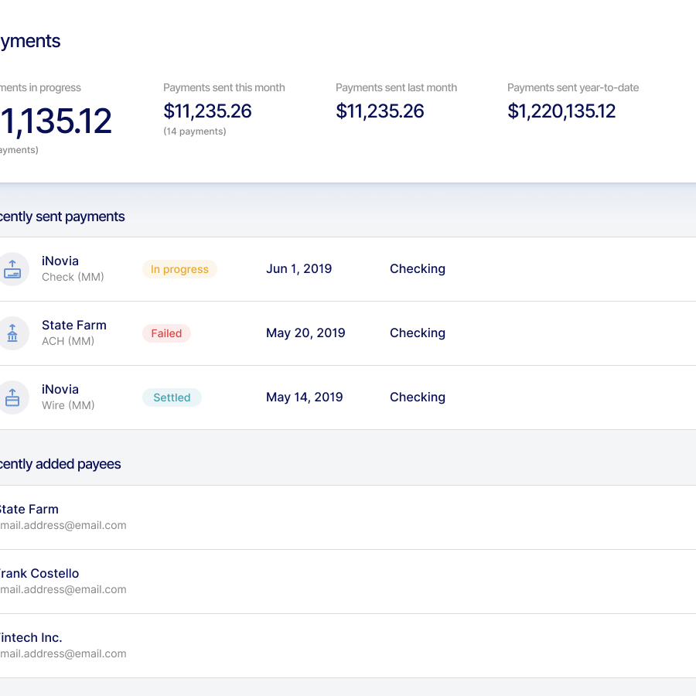Viewport: 696px width, 696px height.
Task: Click the Failed status badge
Action: tap(166, 333)
